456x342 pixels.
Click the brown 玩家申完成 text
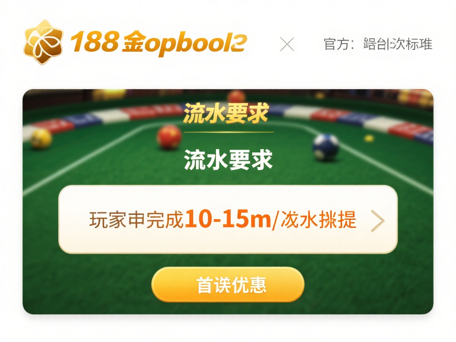pos(137,220)
